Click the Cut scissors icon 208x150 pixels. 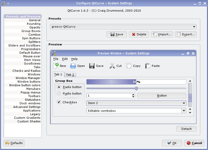[x=112, y=66]
